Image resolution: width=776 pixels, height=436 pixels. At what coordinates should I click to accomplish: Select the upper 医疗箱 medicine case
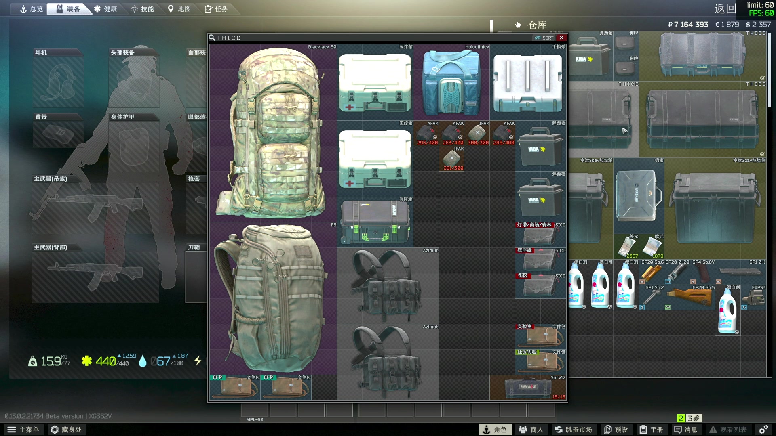tap(375, 82)
